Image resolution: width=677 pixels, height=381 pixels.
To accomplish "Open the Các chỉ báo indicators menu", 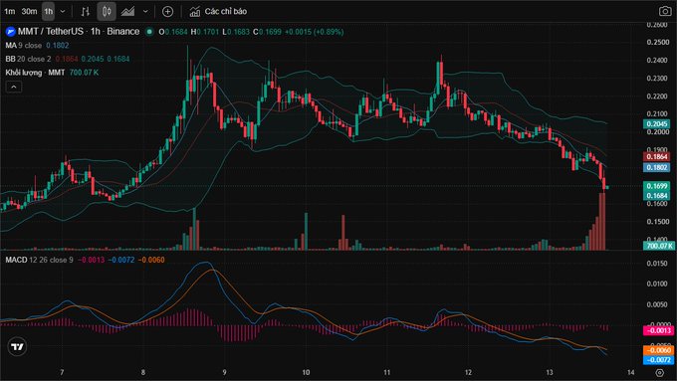I will (218, 12).
